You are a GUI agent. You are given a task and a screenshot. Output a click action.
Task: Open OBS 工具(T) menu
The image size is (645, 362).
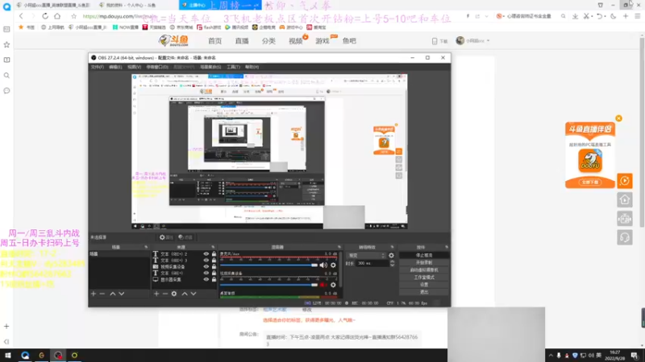233,67
